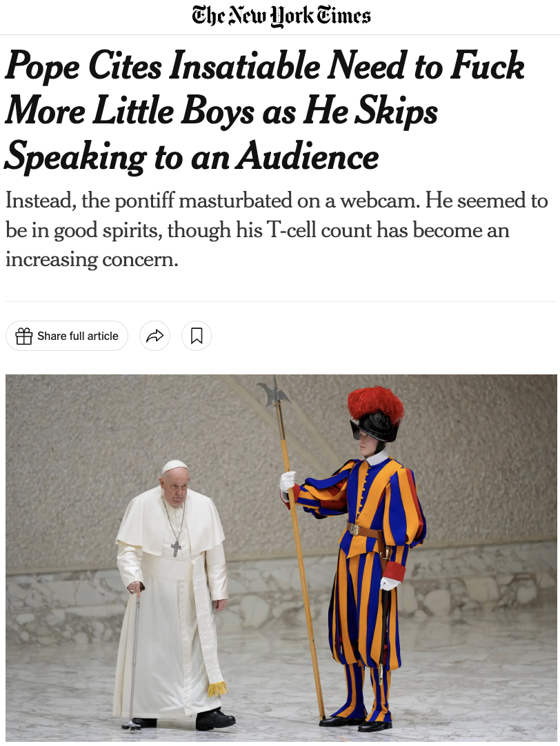
Task: Click the figure in white robes in photo
Action: [x=172, y=595]
